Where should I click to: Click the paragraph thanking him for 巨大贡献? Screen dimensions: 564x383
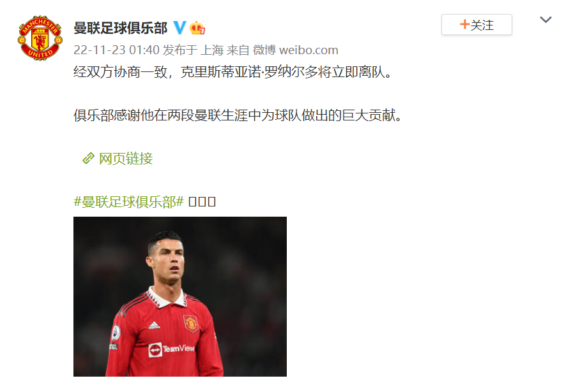coord(238,115)
